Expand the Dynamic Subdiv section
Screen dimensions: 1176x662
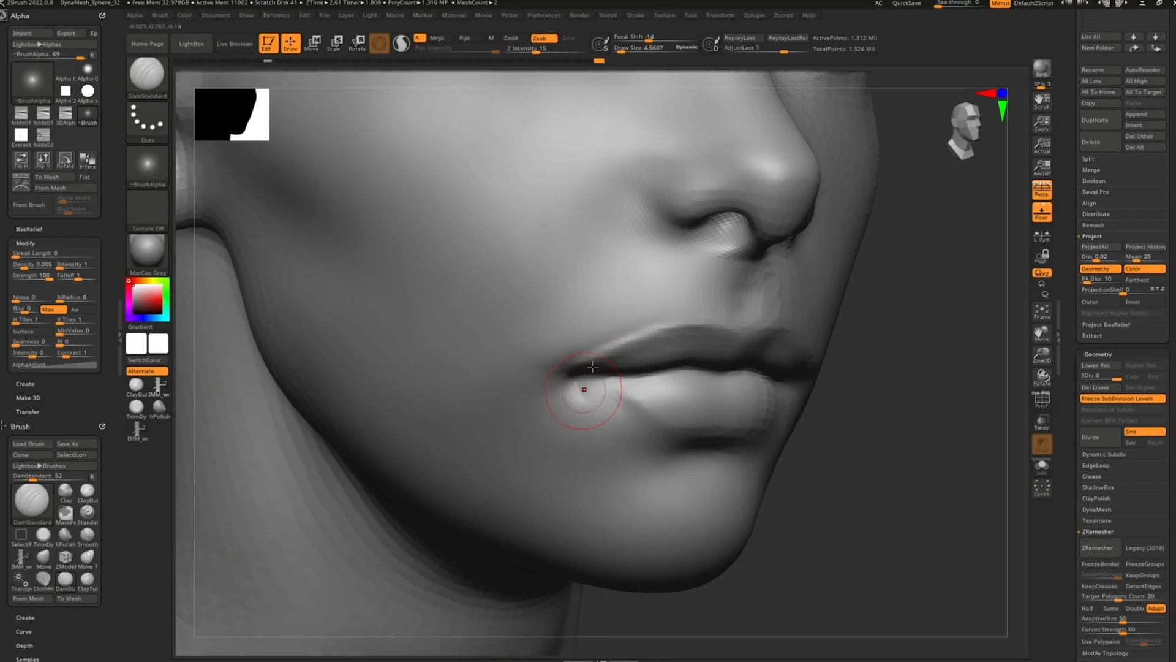tap(1104, 454)
